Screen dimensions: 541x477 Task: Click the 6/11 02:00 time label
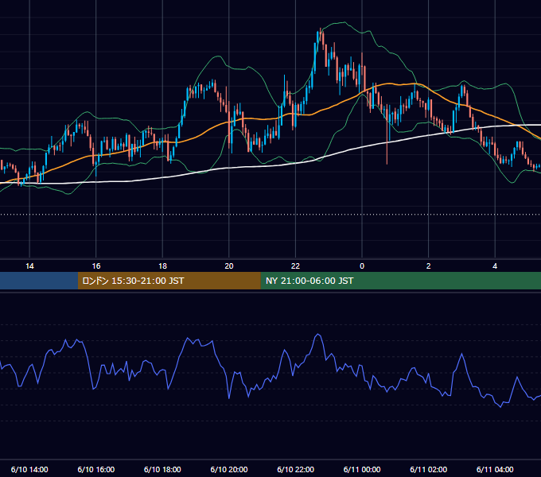click(429, 469)
